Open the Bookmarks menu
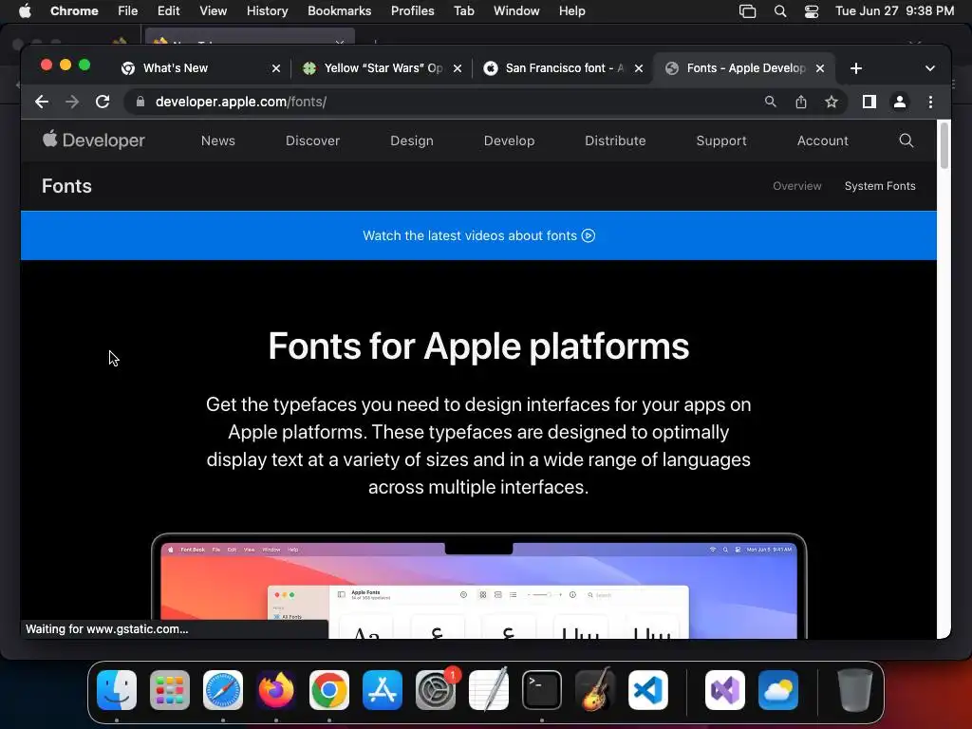Screen dimensions: 972x729 tap(339, 11)
